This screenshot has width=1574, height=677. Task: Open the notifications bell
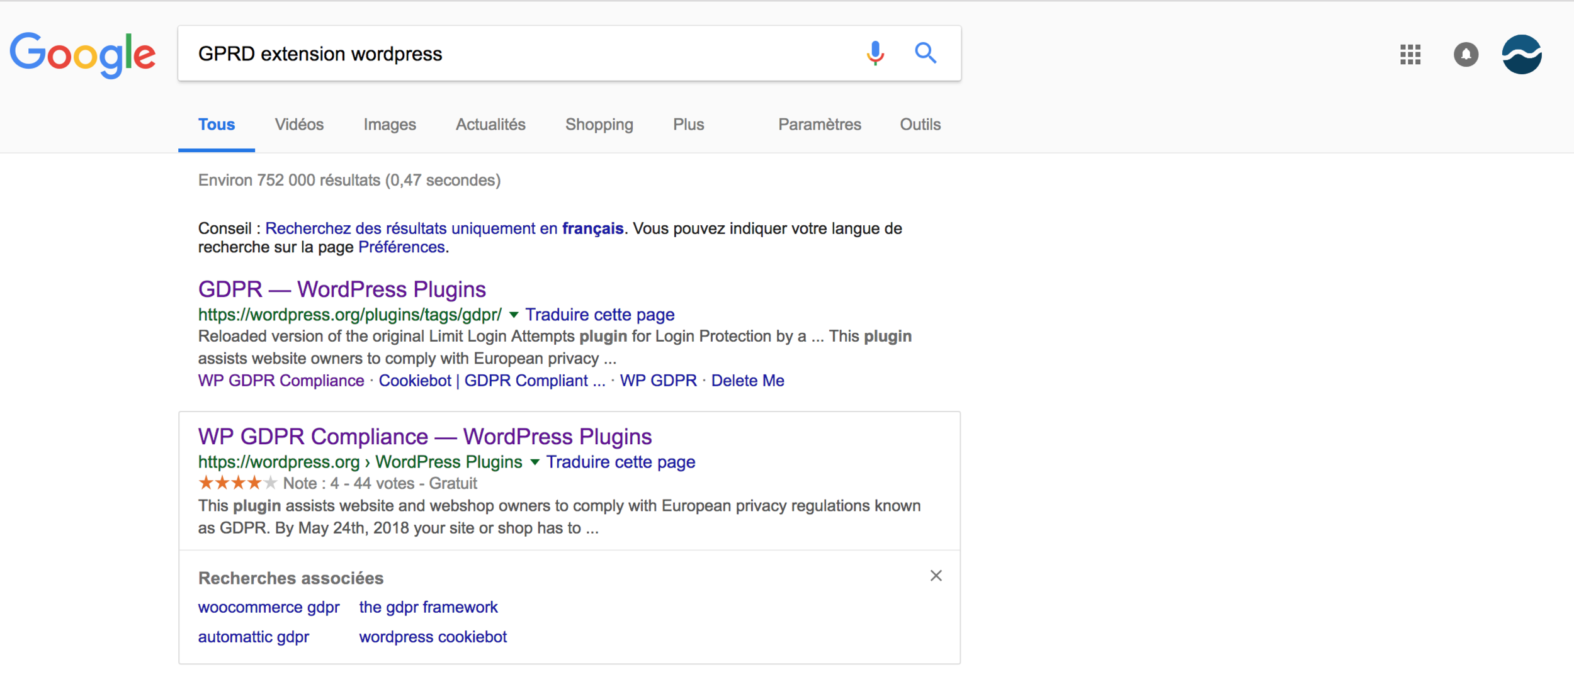1466,55
